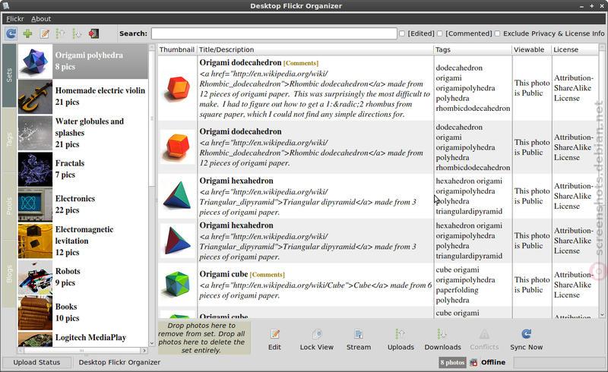This screenshot has height=372, width=608.
Task: Select the Robots set
Action: 83,277
